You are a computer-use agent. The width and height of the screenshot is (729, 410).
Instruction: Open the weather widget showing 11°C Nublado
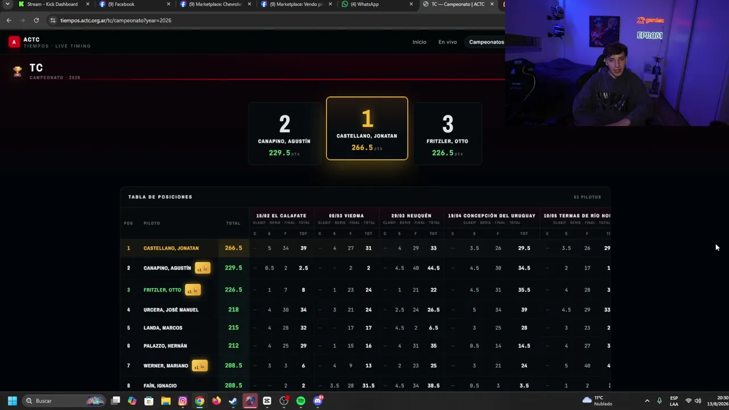(597, 401)
